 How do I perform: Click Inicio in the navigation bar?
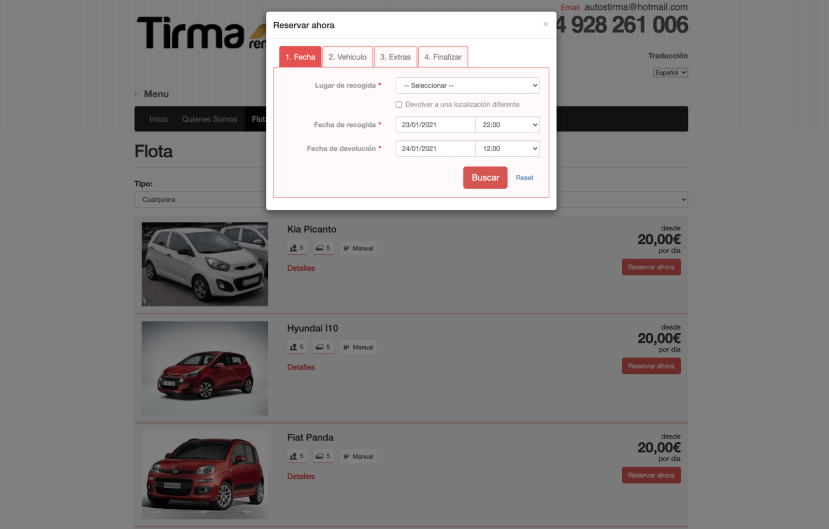(x=158, y=119)
